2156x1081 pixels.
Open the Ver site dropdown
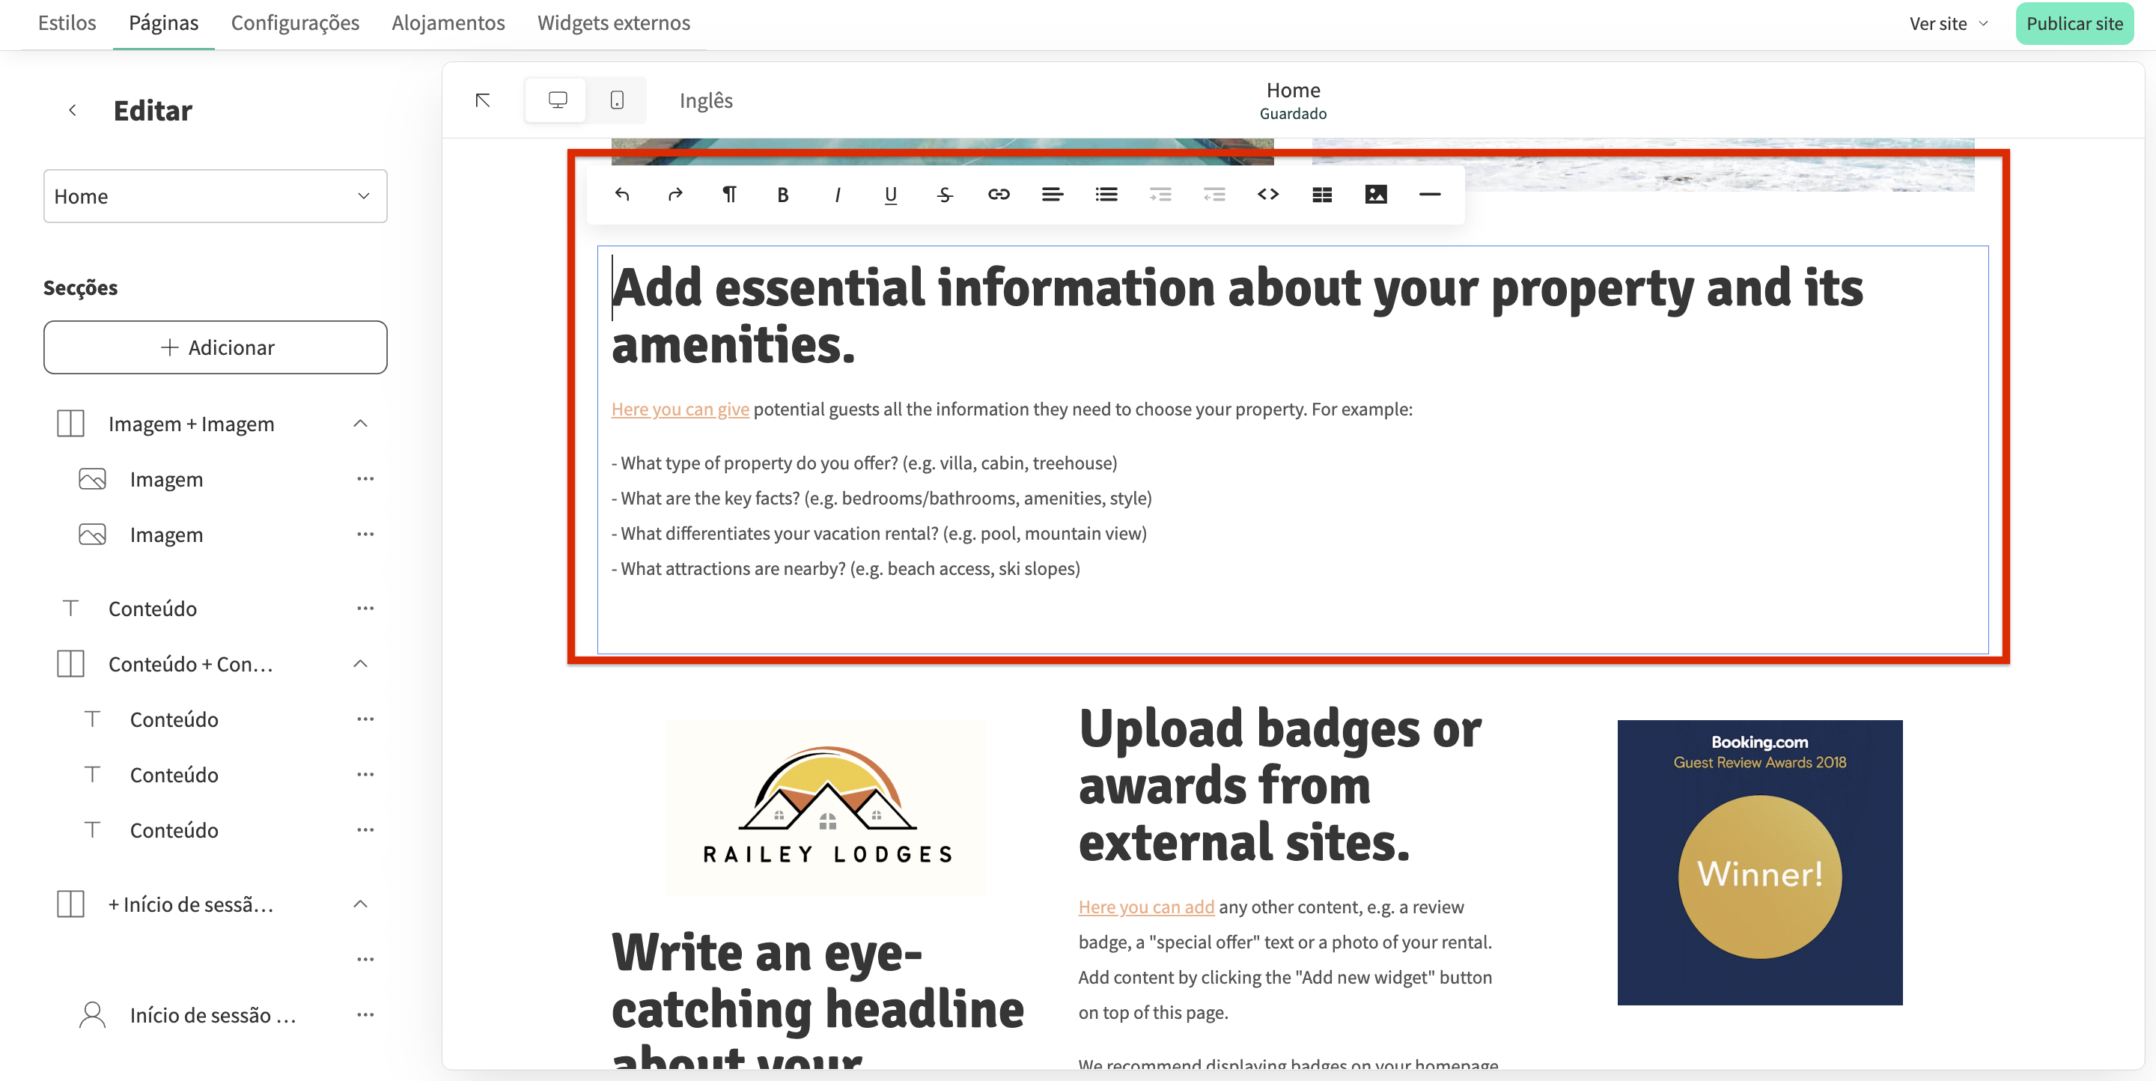(1948, 23)
